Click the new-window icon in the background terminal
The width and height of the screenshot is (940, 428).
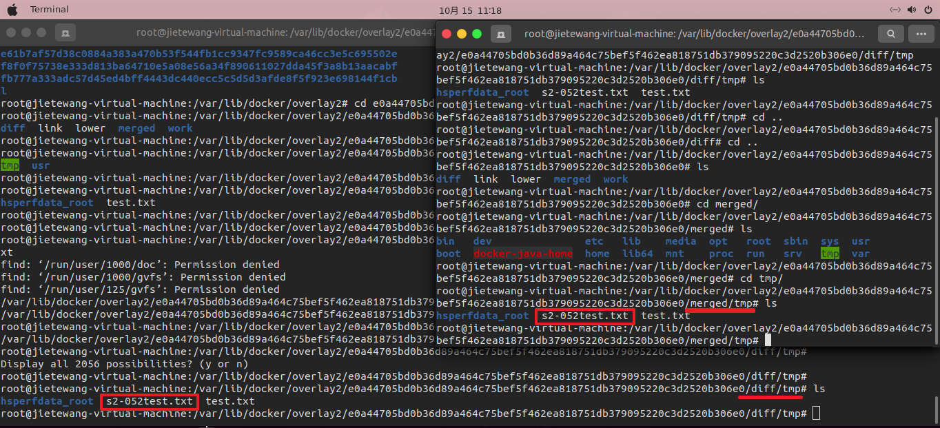65,32
